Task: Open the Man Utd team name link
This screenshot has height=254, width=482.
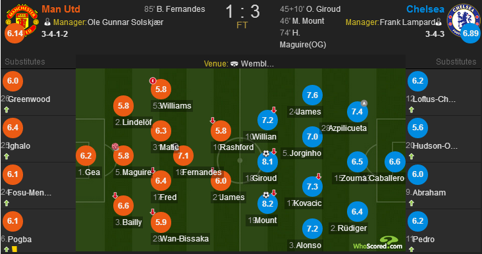Action: click(x=61, y=9)
